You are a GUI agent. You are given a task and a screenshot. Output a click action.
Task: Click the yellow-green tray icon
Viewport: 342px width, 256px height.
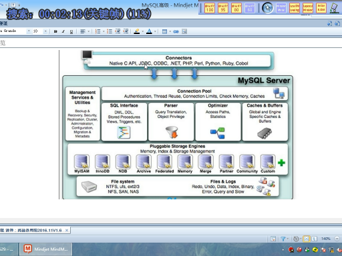click(315, 250)
